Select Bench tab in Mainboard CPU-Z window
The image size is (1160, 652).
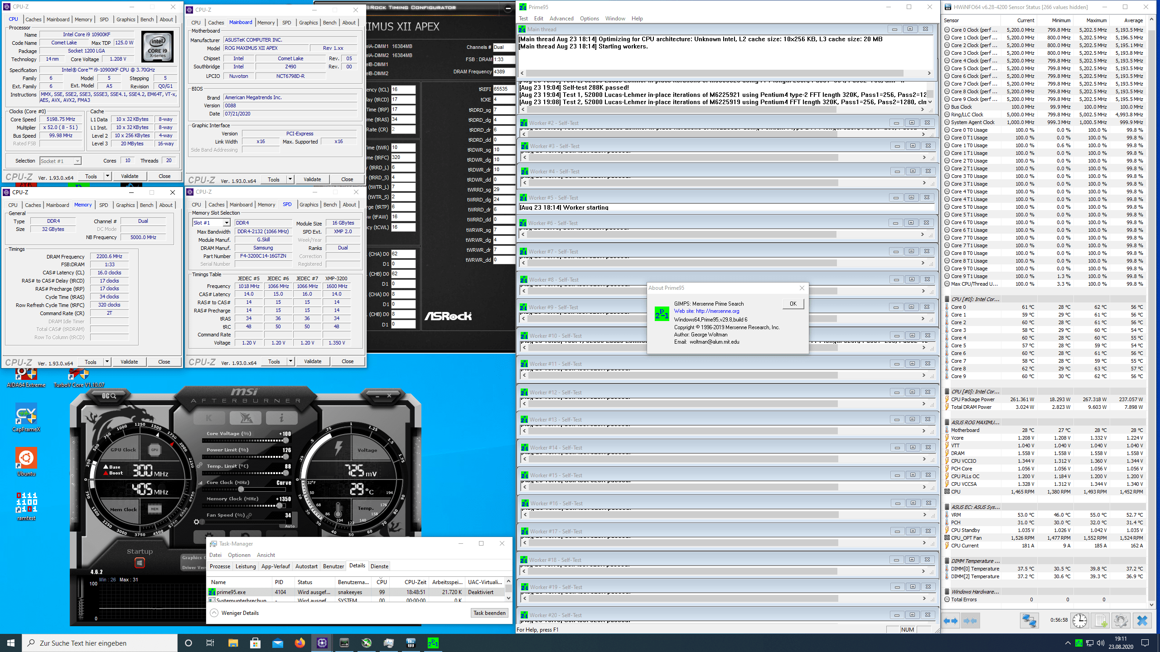(x=329, y=23)
